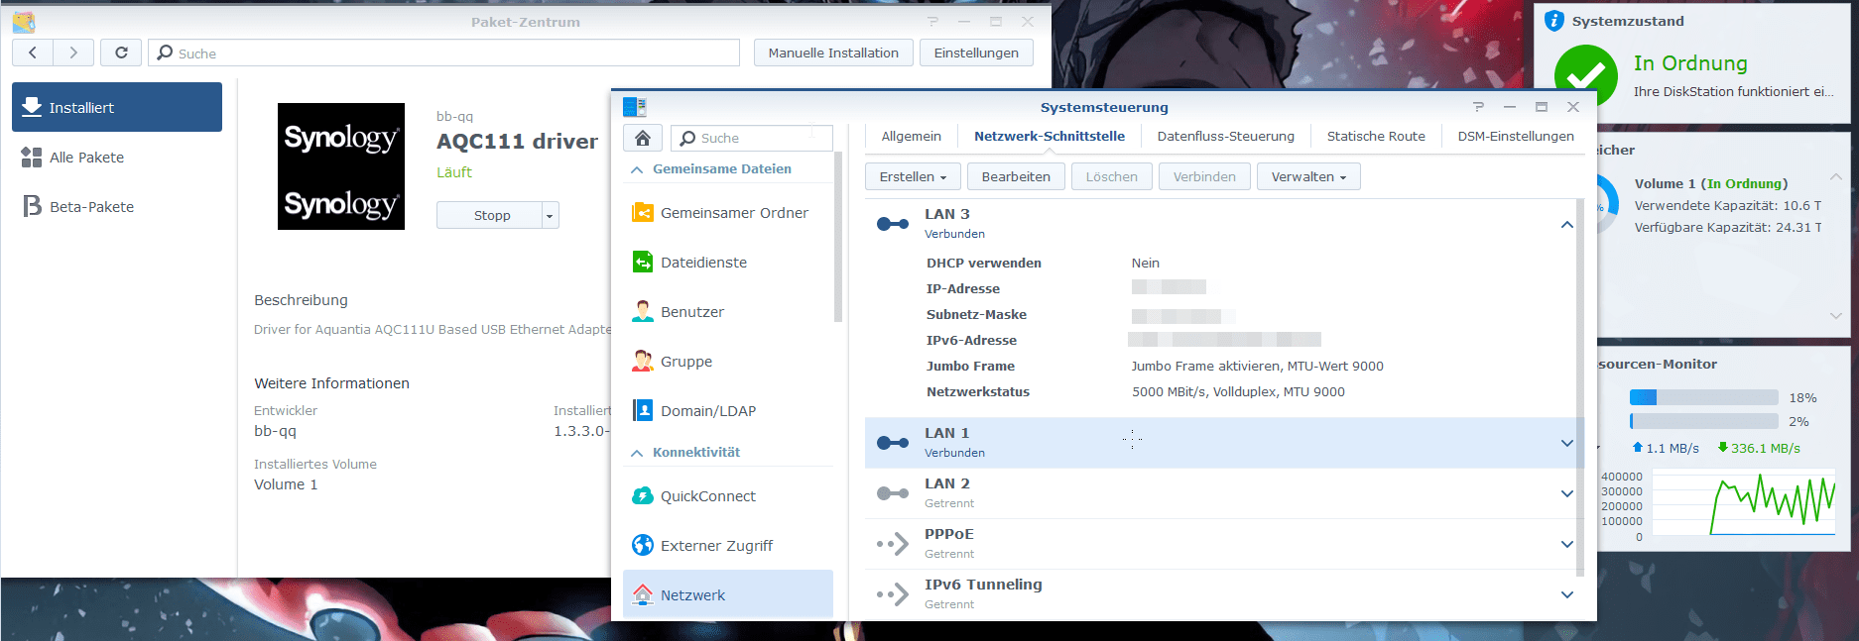The image size is (1859, 641).
Task: Collapse the LAN 3 interface details
Action: 1567,224
